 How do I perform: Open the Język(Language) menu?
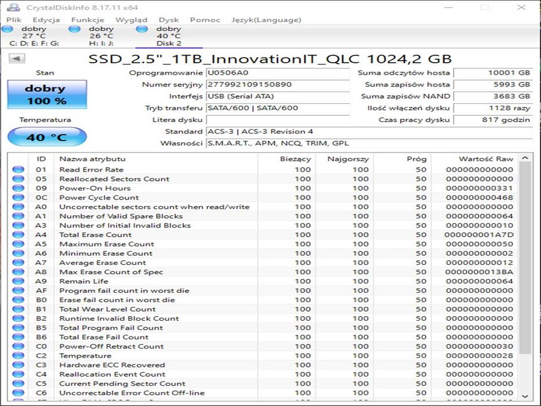(266, 20)
